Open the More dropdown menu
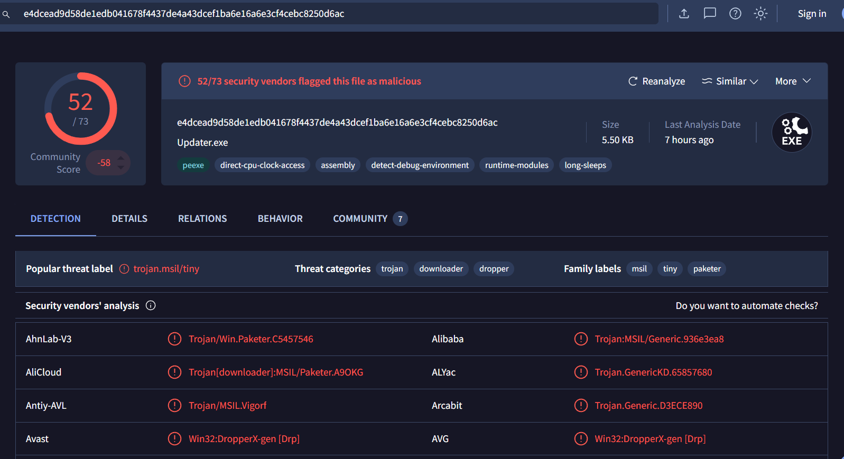 [x=792, y=81]
